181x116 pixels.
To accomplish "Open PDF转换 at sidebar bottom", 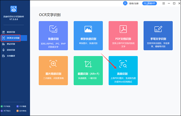I will point(5,106).
